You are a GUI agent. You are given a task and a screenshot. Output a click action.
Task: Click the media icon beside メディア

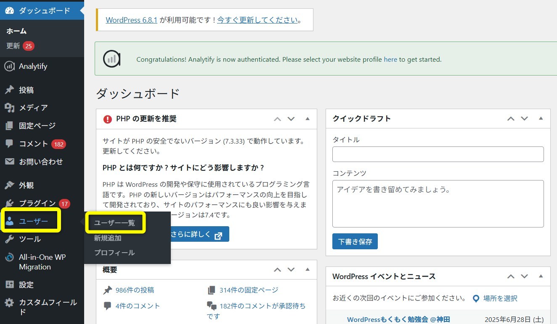point(9,108)
